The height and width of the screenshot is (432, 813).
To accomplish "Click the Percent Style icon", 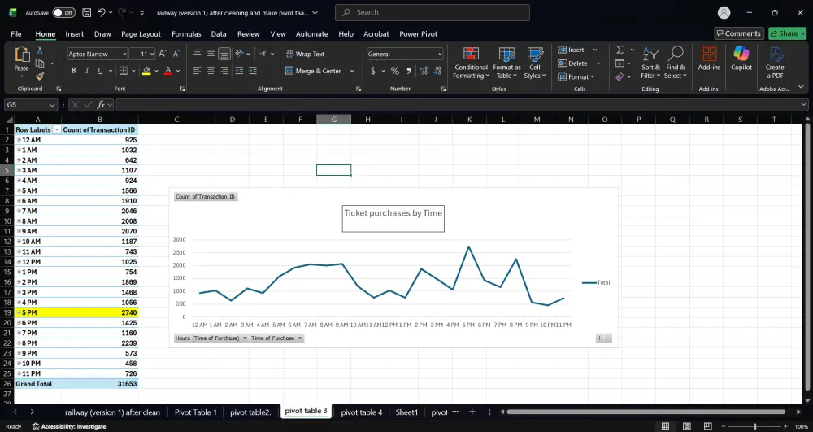I will [x=395, y=71].
